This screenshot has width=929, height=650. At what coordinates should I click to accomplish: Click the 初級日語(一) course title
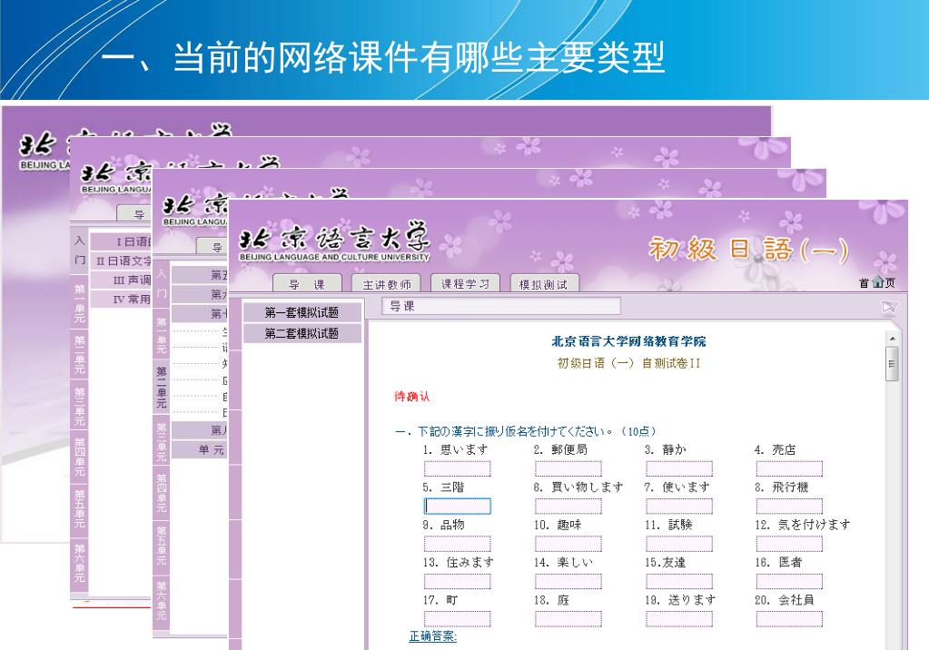click(x=748, y=250)
